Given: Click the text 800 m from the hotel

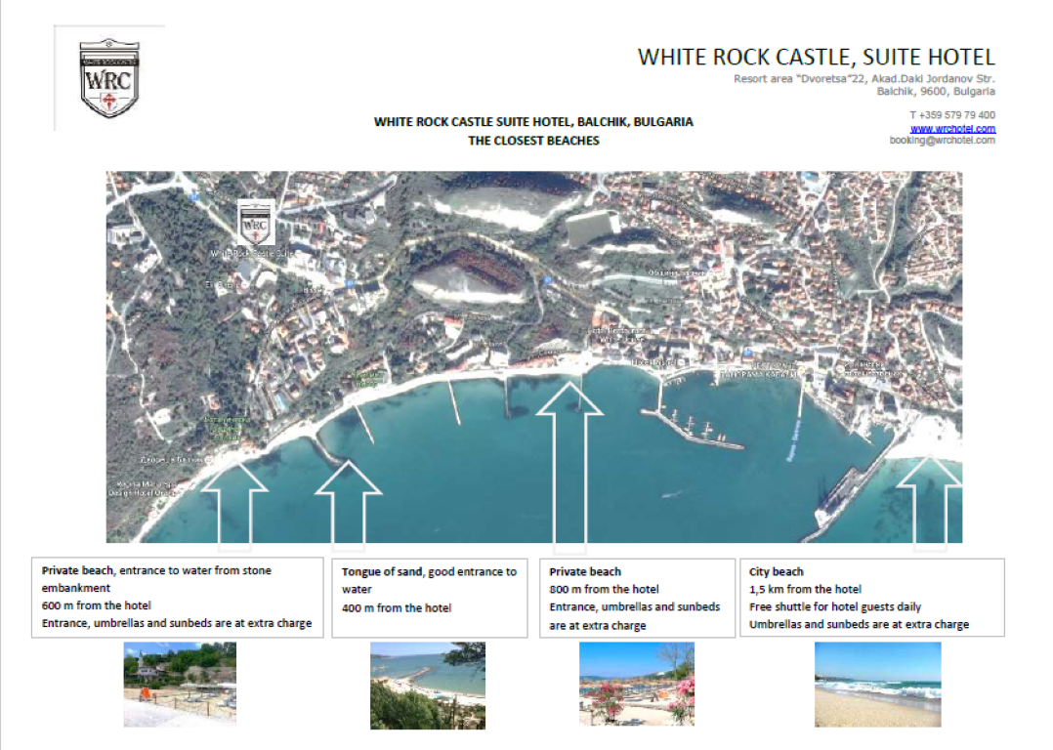Looking at the screenshot, I should (605, 590).
